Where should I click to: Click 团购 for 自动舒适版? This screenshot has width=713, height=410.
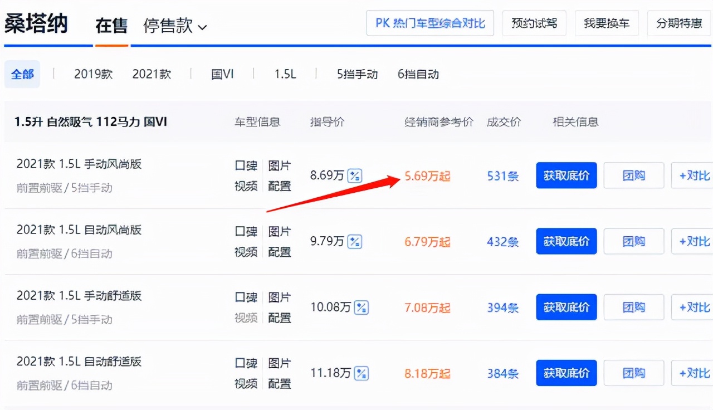point(634,373)
